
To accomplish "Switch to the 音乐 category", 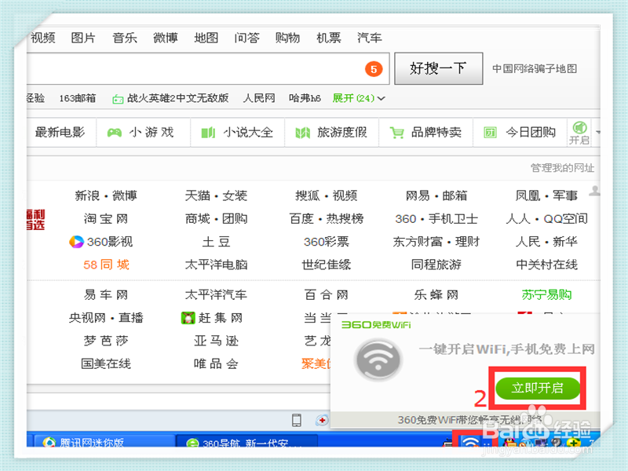I will click(125, 38).
